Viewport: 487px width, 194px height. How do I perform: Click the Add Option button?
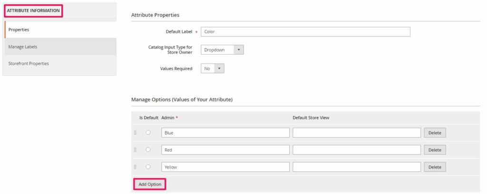pyautogui.click(x=149, y=184)
